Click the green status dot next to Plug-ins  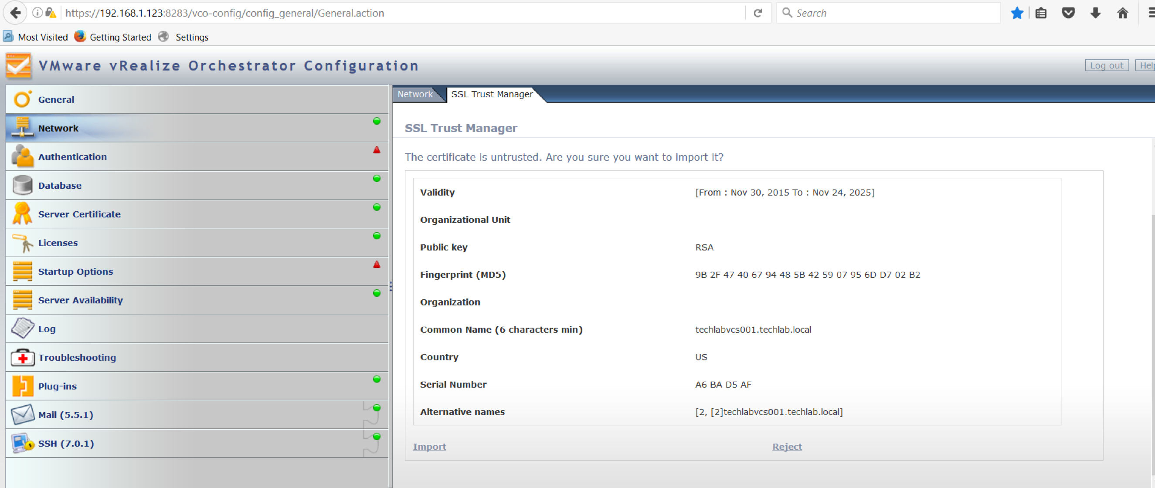tap(377, 379)
